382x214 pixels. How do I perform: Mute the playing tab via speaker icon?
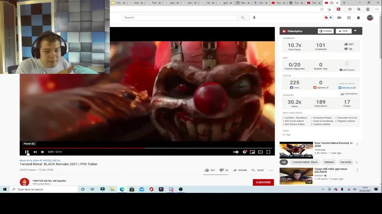click(x=331, y=3)
